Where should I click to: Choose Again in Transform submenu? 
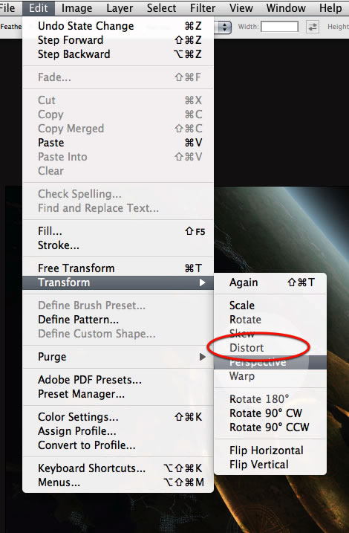click(x=270, y=282)
